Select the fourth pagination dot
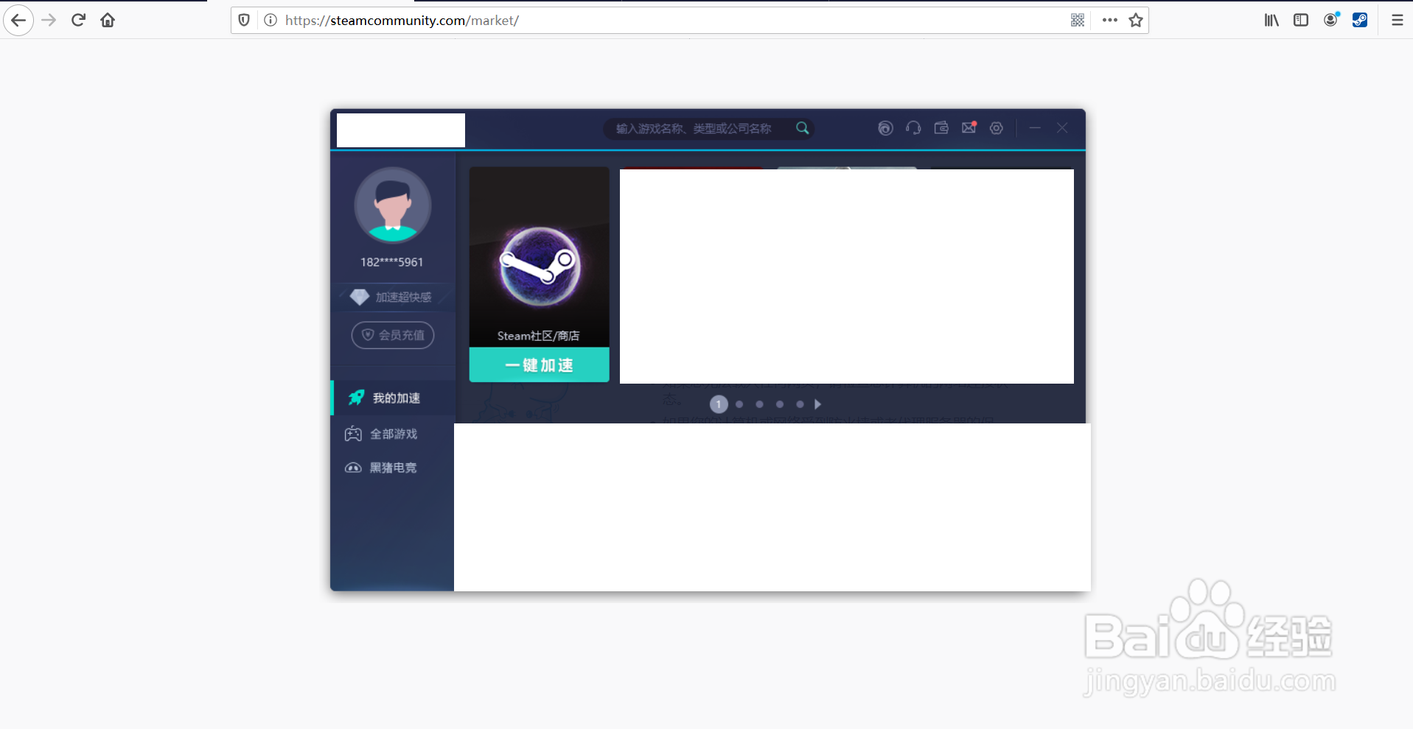Screen dimensions: 1413x729 pyautogui.click(x=780, y=404)
